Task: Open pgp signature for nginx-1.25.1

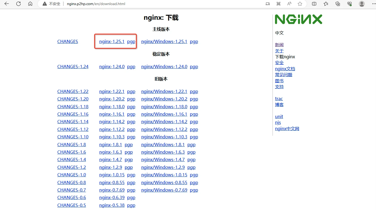Action: (x=131, y=42)
